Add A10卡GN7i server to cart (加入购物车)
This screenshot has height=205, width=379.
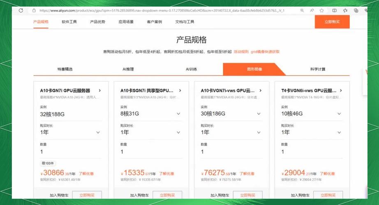pyautogui.click(x=59, y=195)
